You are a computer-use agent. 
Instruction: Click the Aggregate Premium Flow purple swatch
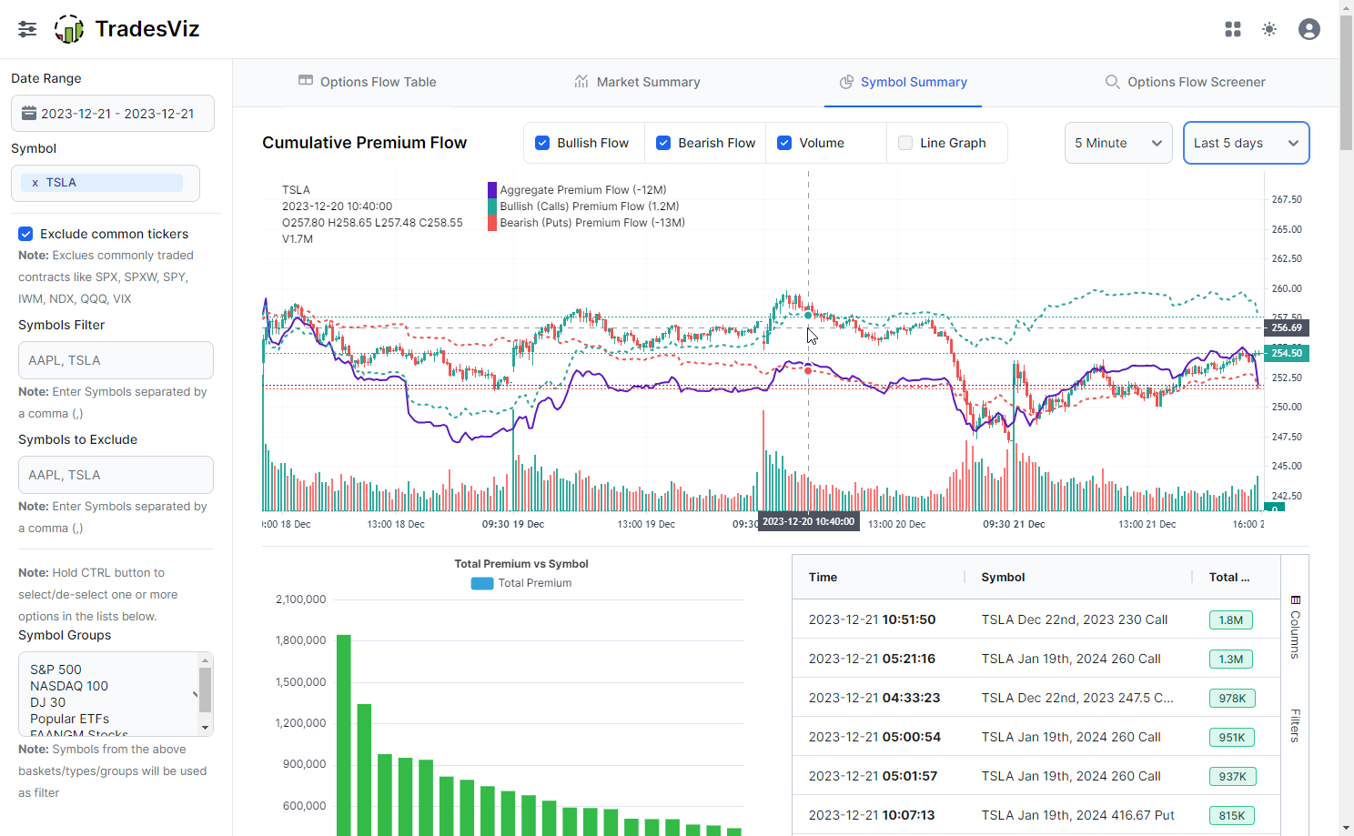point(492,190)
